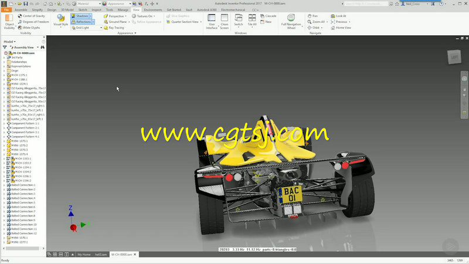This screenshot has width=469, height=264.
Task: Open the Environments ribbon tab
Action: (153, 10)
